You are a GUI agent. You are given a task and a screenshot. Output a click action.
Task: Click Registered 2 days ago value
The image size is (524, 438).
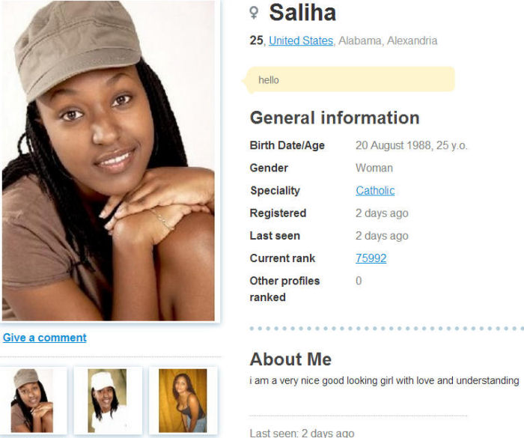pyautogui.click(x=382, y=213)
